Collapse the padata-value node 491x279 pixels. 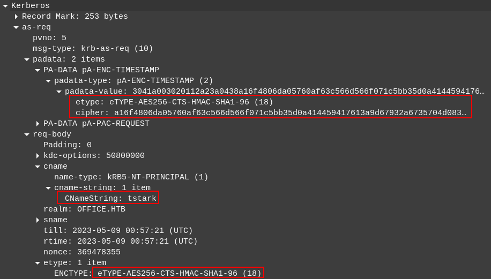(59, 92)
